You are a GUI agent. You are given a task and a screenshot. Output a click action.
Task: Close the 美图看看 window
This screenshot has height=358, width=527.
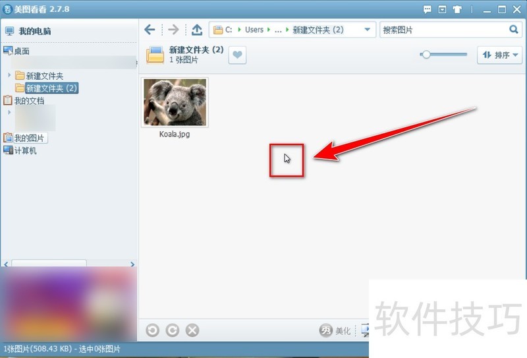point(517,9)
